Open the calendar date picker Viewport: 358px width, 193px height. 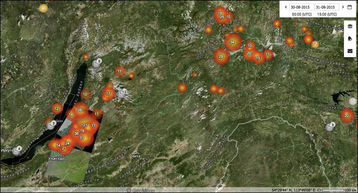click(x=350, y=7)
